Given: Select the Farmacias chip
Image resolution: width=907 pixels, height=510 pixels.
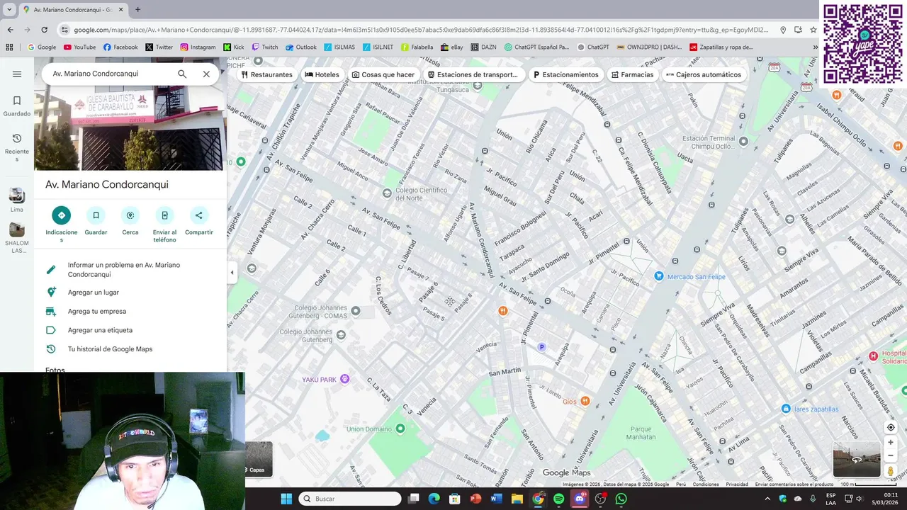Looking at the screenshot, I should coord(632,74).
